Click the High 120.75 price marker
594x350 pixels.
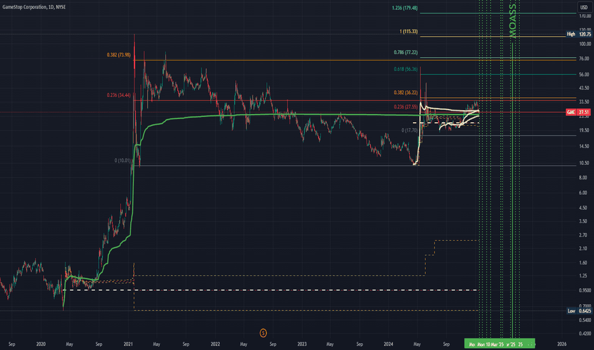tap(579, 34)
